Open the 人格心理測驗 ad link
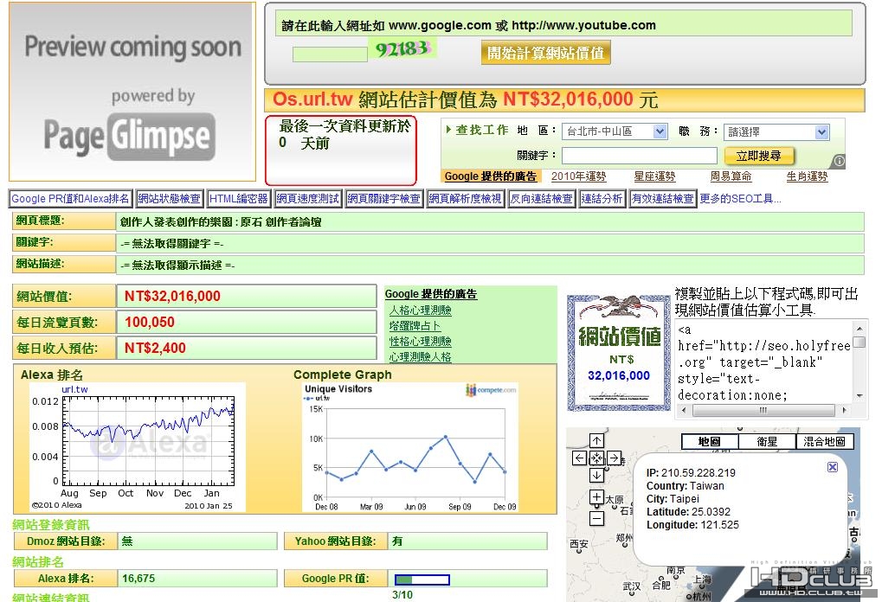882x602 pixels. click(x=420, y=311)
